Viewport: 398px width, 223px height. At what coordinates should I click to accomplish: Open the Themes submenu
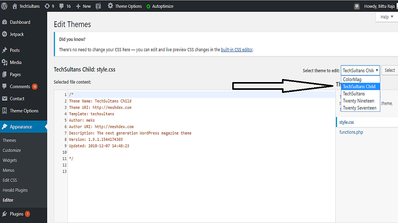[x=9, y=140]
